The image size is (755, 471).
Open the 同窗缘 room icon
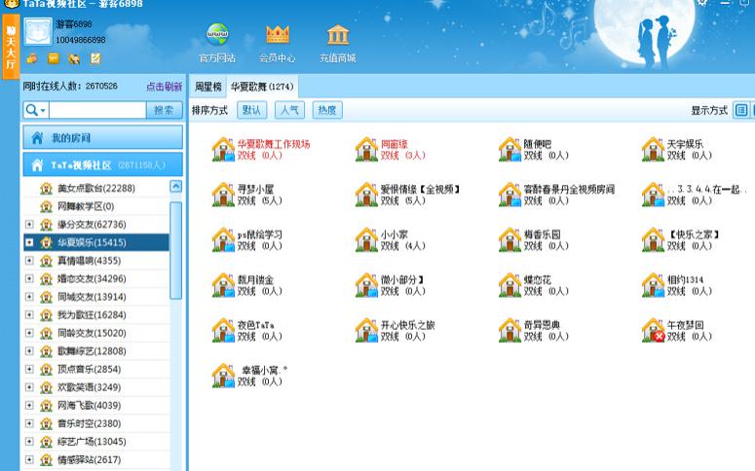pyautogui.click(x=367, y=149)
